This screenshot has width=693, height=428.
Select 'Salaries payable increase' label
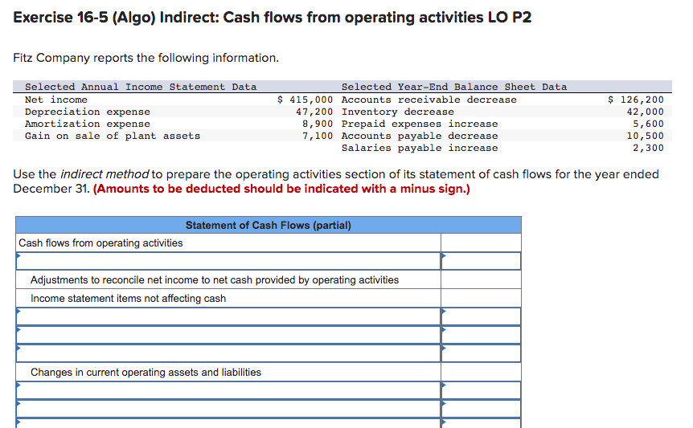(x=420, y=149)
